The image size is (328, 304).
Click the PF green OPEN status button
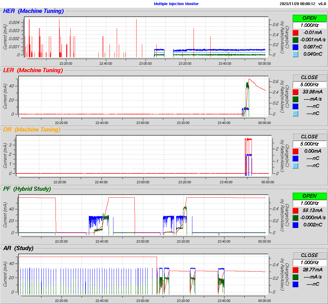click(x=309, y=196)
